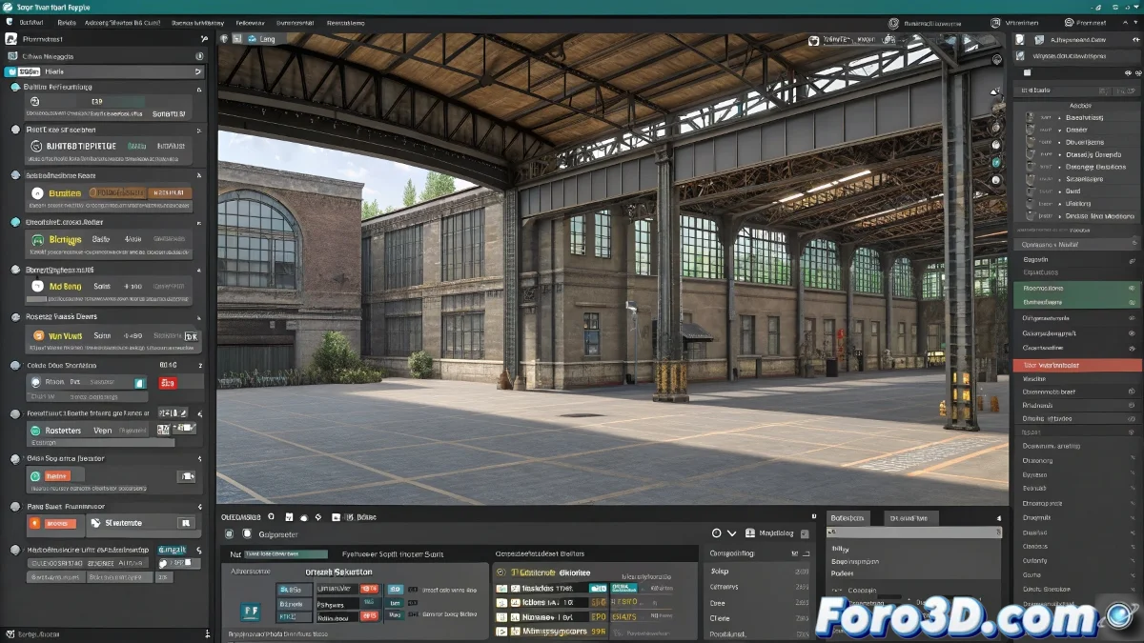
Task: Toggle eye icon on green 'Emhedoere' row
Action: click(x=1132, y=302)
